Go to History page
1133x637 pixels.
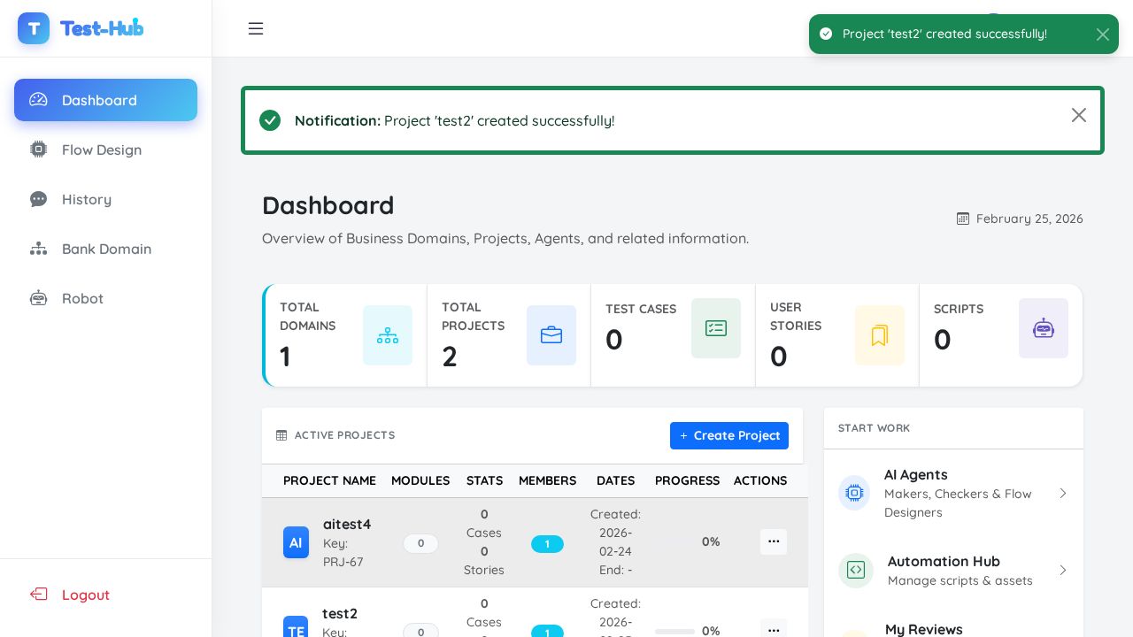tap(87, 199)
